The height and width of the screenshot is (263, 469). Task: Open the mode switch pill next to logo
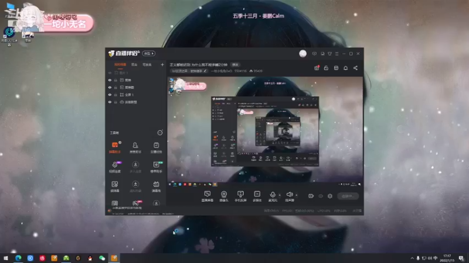[148, 53]
